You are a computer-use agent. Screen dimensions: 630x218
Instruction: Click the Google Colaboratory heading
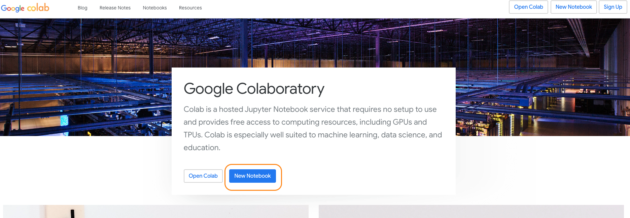tap(254, 89)
